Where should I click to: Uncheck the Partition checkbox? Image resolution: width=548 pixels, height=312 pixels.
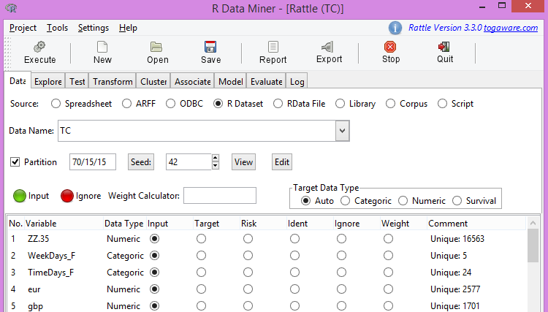(15, 161)
